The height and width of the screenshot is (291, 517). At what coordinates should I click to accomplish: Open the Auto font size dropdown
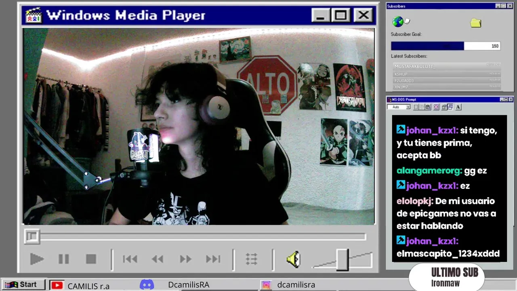tap(408, 107)
